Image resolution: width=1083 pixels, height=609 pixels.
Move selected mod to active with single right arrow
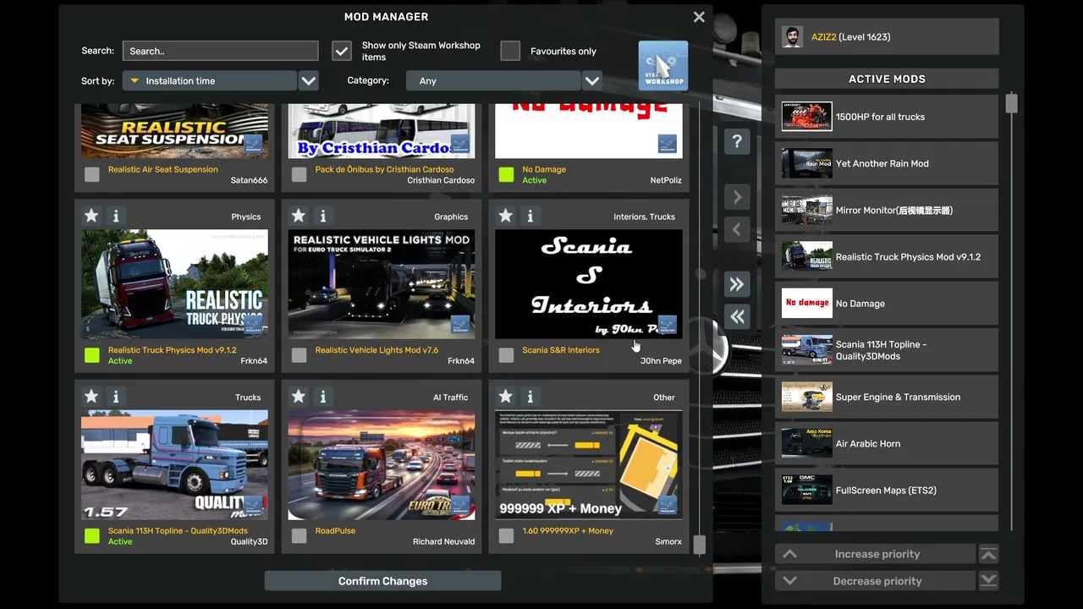click(x=737, y=197)
